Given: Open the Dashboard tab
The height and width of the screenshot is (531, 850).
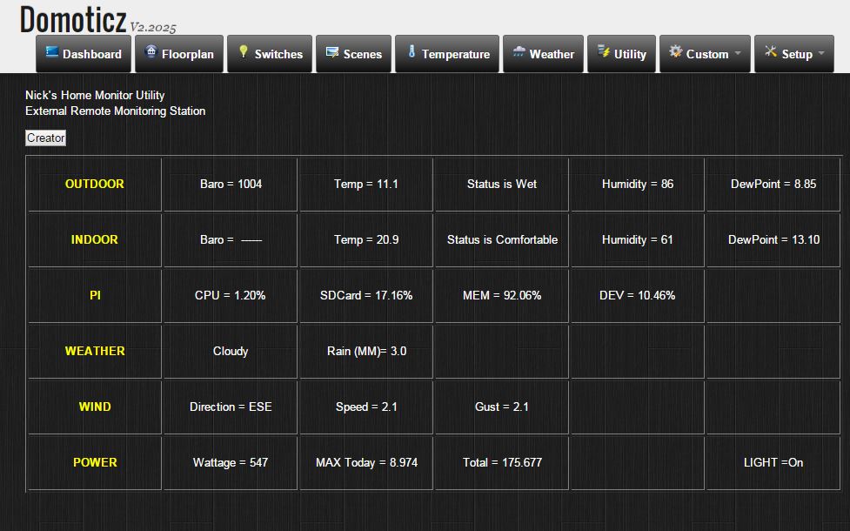Looking at the screenshot, I should (84, 54).
